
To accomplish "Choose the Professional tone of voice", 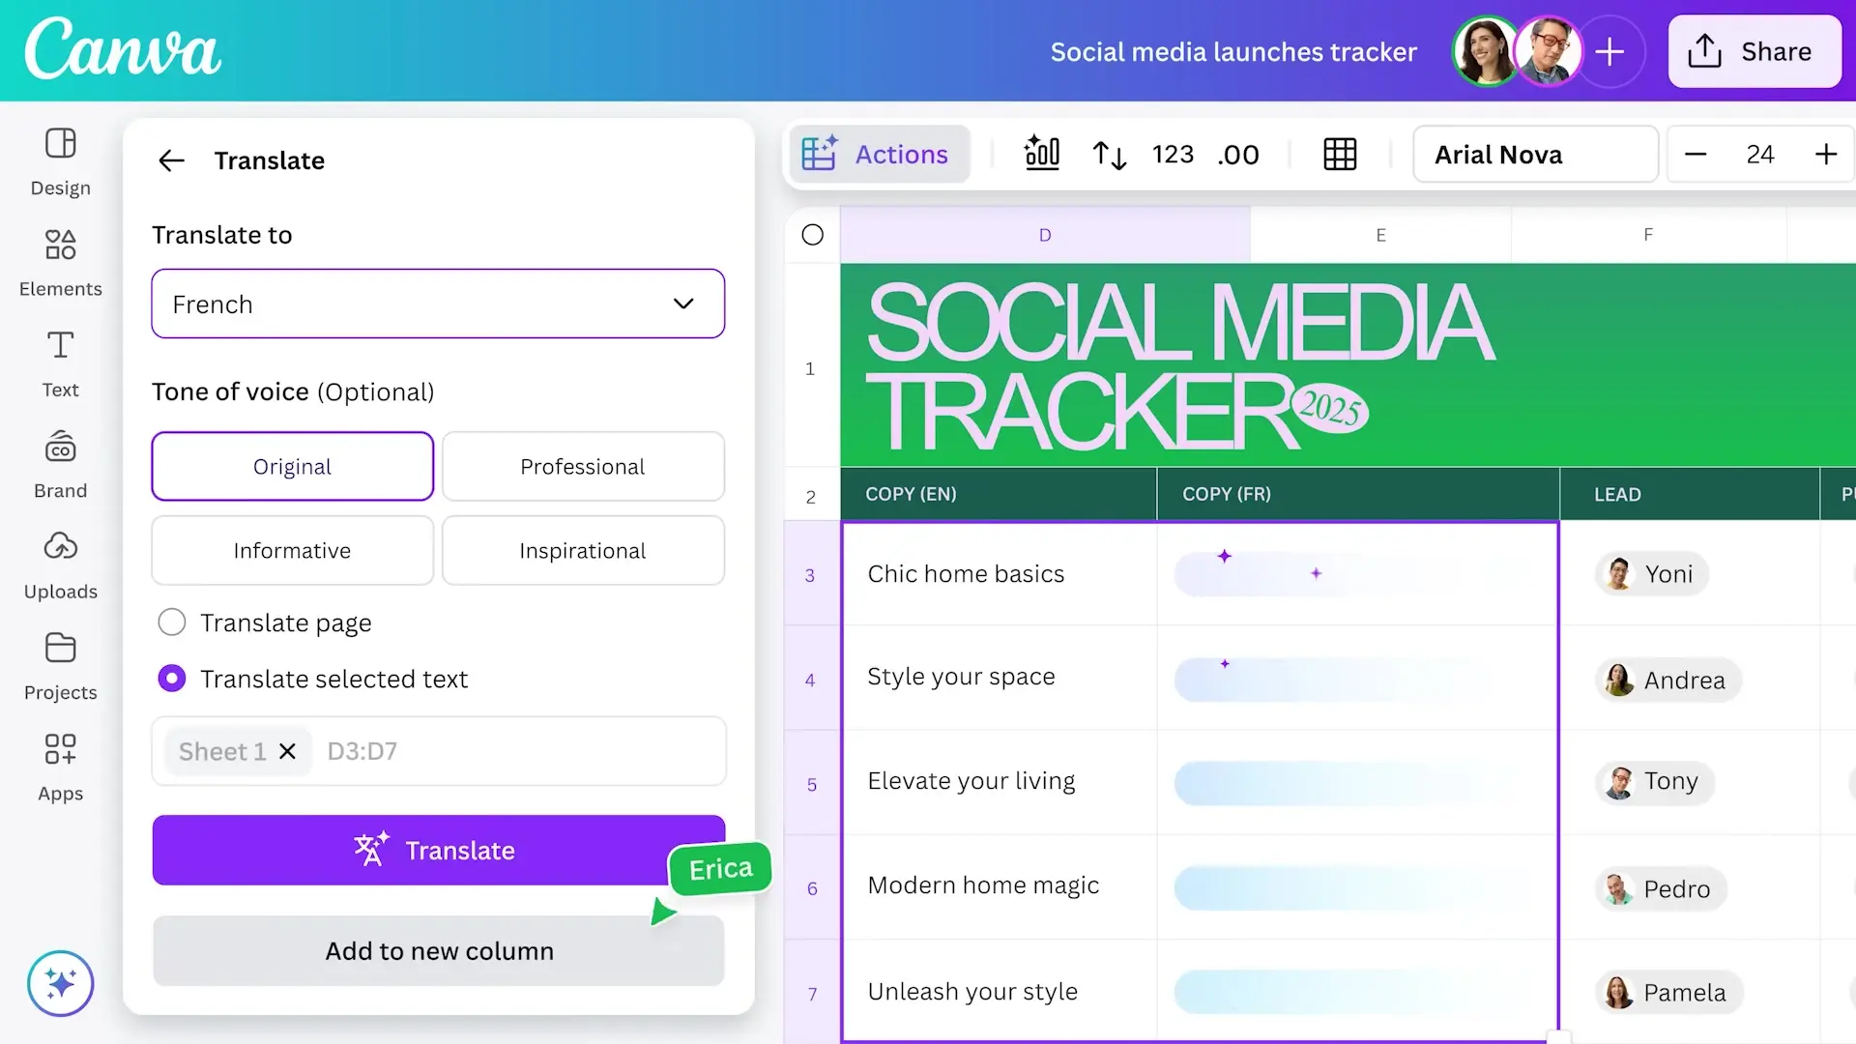I will pos(583,467).
